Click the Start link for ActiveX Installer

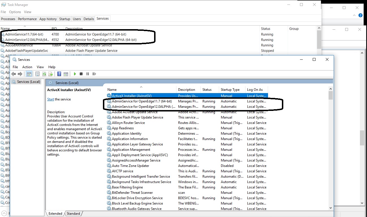50,99
